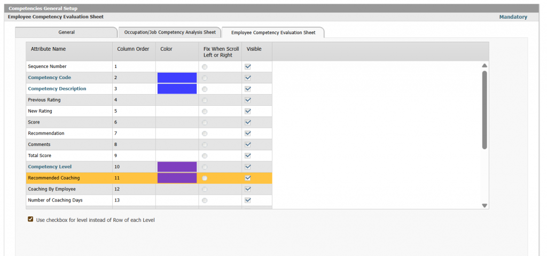Select fix-scroll radio for New Rating
Image resolution: width=547 pixels, height=256 pixels.
tap(205, 111)
